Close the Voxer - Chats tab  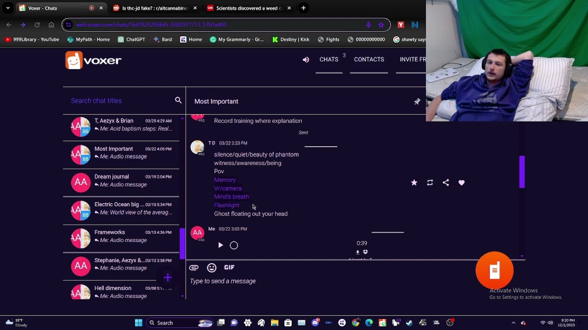[101, 8]
